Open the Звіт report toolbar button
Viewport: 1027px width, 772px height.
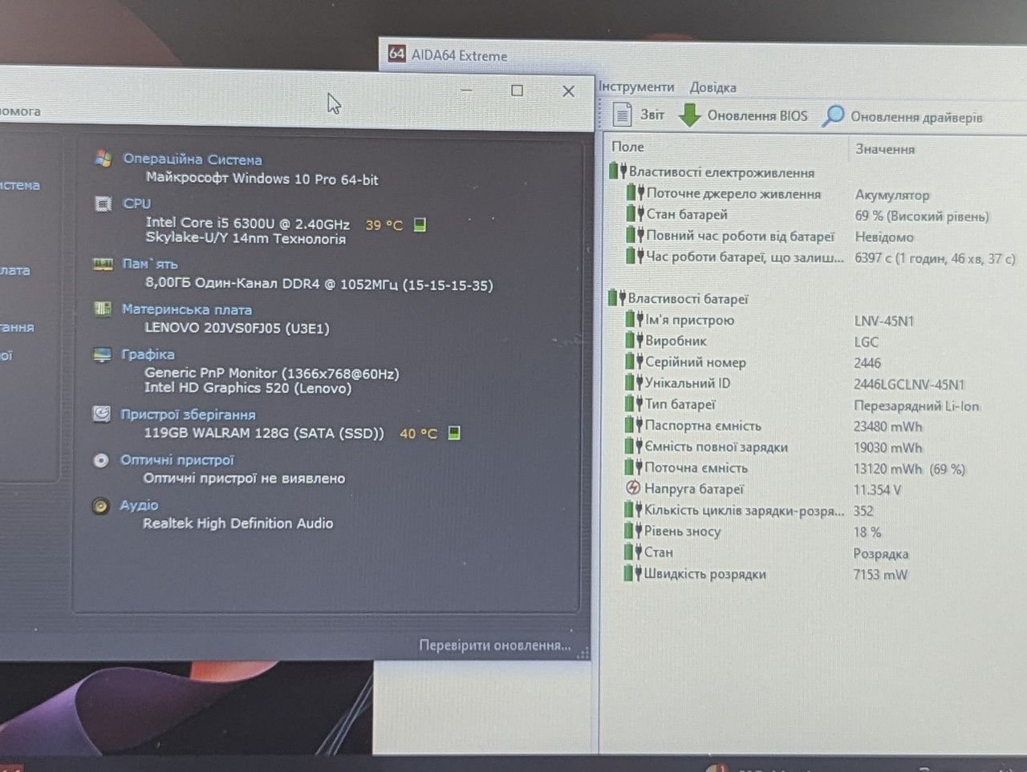click(x=639, y=115)
